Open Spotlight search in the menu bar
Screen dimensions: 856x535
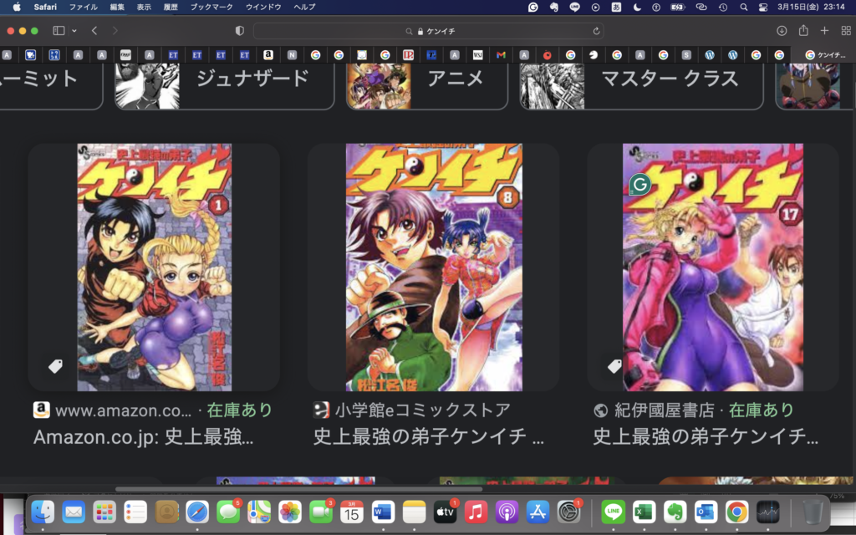(742, 7)
